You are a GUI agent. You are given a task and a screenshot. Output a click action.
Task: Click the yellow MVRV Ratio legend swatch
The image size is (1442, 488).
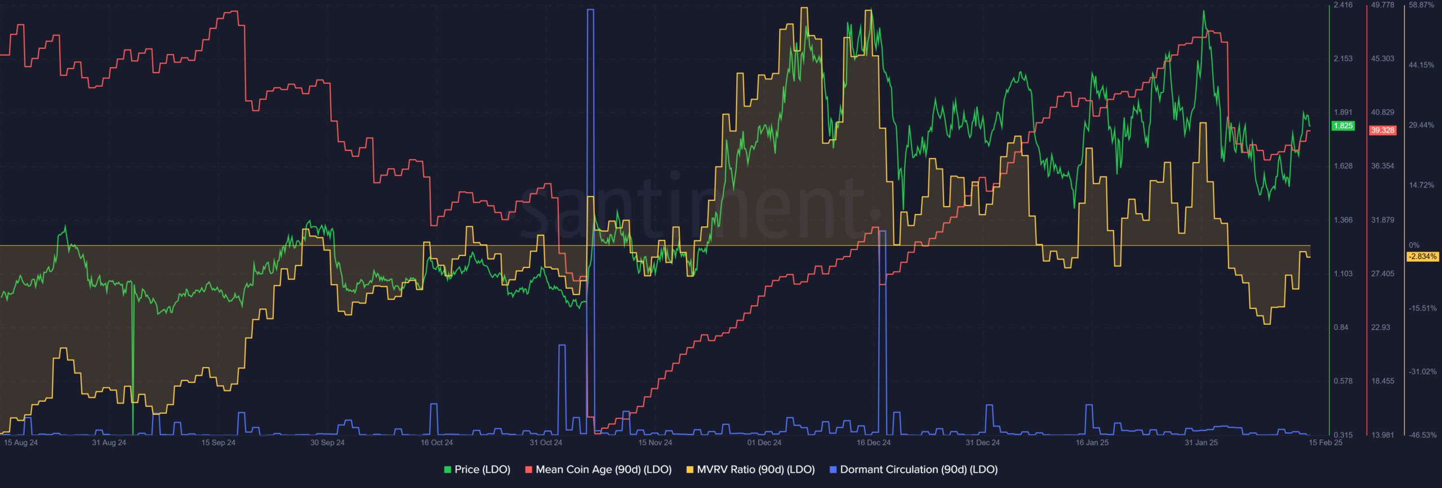[x=689, y=469]
